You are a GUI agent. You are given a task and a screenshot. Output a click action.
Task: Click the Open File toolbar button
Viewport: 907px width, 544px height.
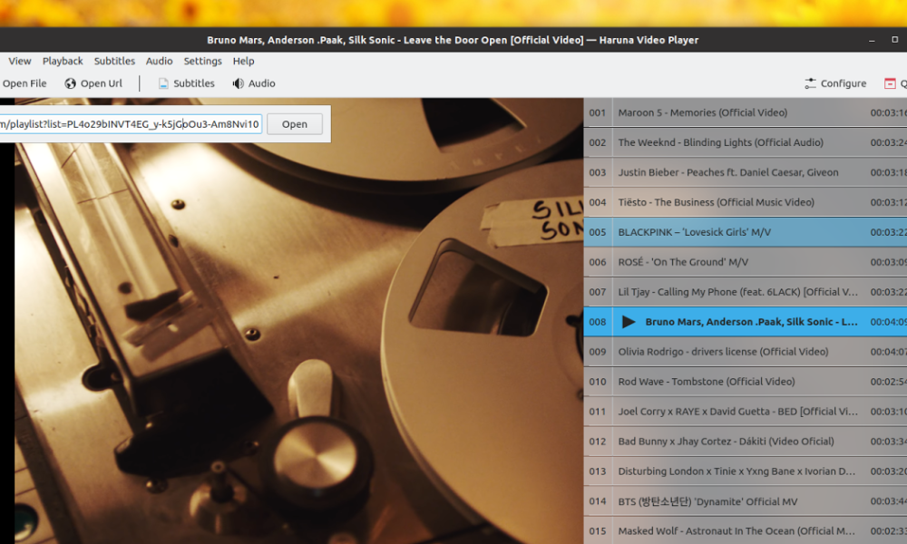(24, 83)
